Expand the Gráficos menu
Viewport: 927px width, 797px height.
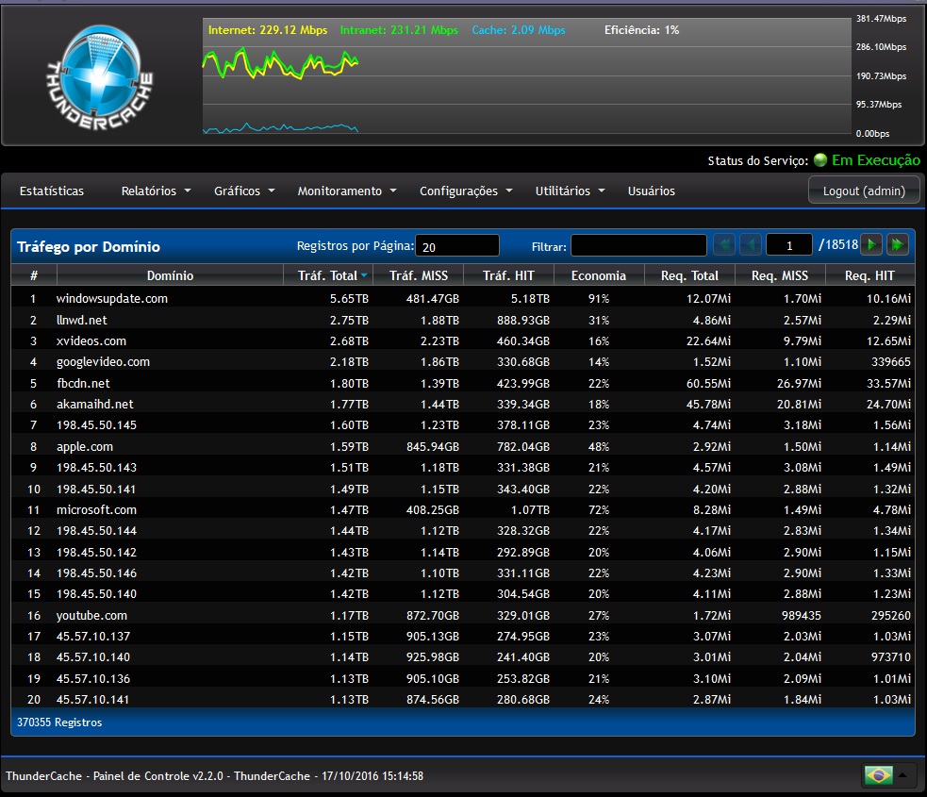coord(244,191)
